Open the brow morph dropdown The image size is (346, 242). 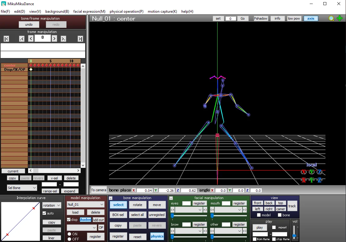point(189,231)
